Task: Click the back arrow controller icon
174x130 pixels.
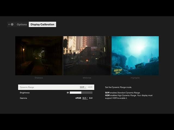Action: pos(11,24)
